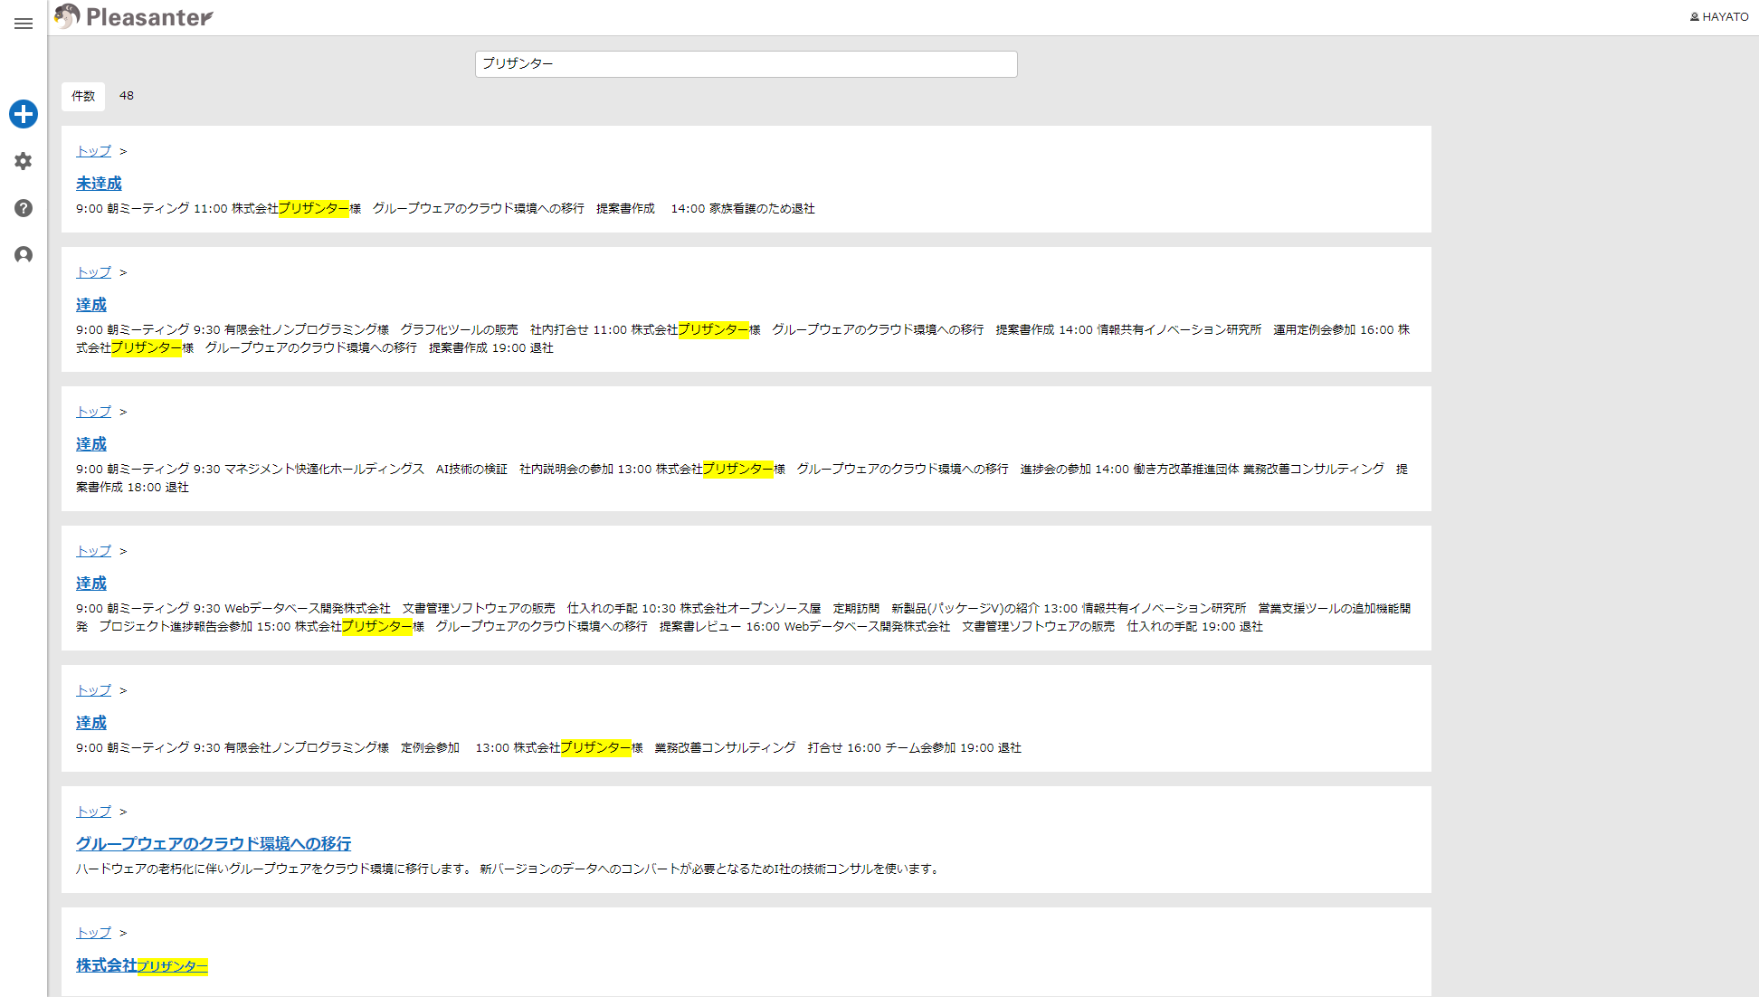This screenshot has width=1759, height=997.
Task: Click the text 提案書レビュー 16:00 Webデータベース開発株式会社
Action: [x=804, y=627]
